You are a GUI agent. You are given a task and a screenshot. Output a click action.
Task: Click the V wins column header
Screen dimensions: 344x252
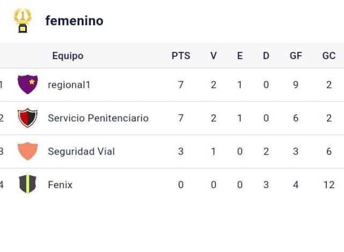tap(213, 56)
